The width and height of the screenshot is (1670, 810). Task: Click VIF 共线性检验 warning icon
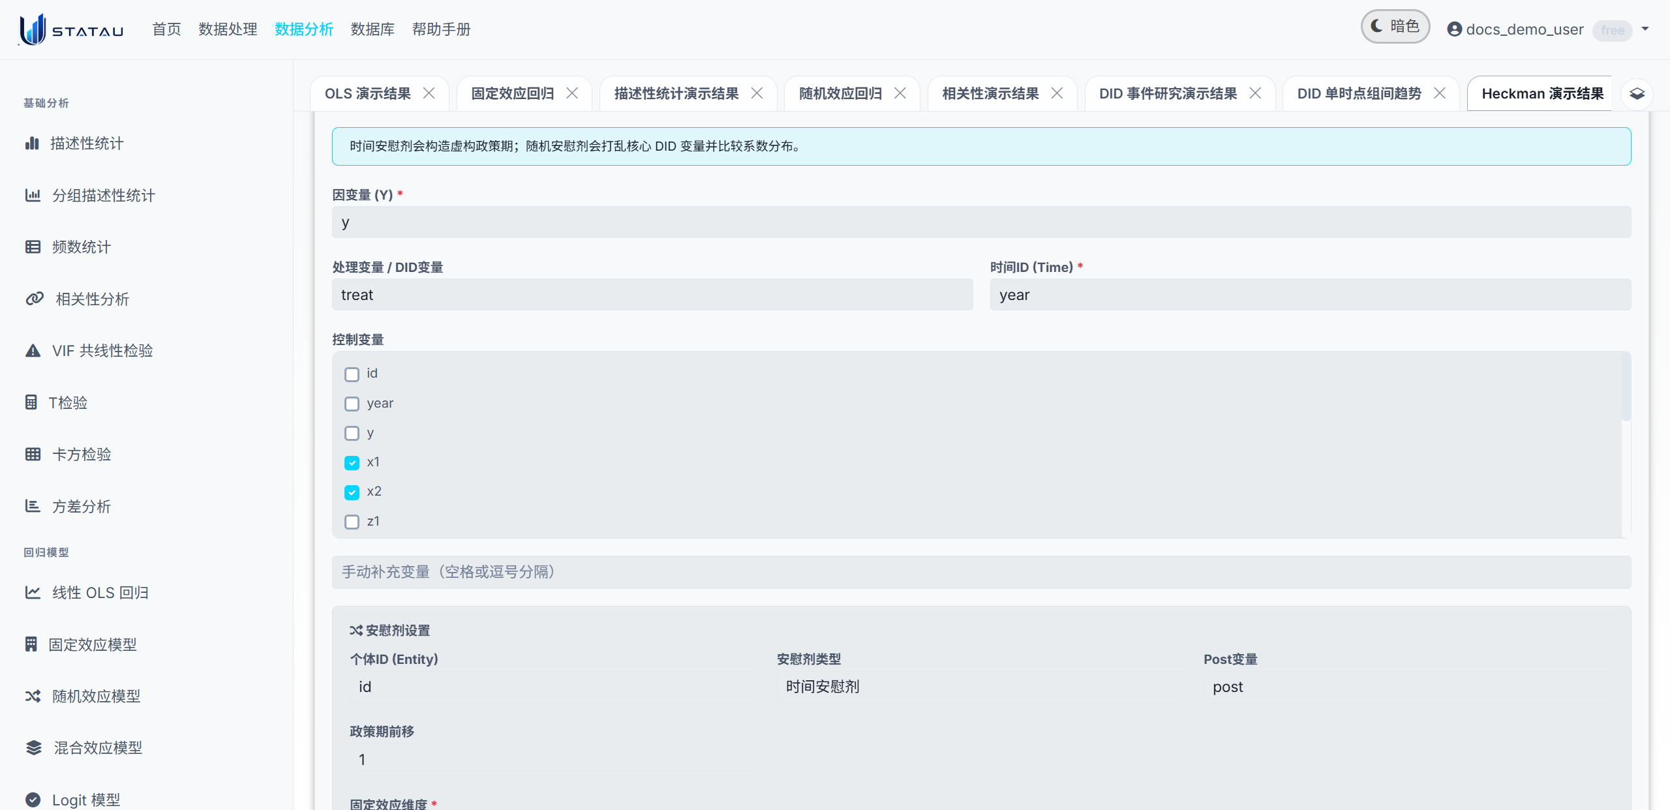pos(33,350)
